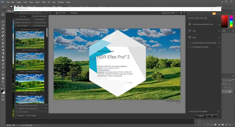Select the Type tool
Viewport: 235px width, 127px height.
point(3,68)
